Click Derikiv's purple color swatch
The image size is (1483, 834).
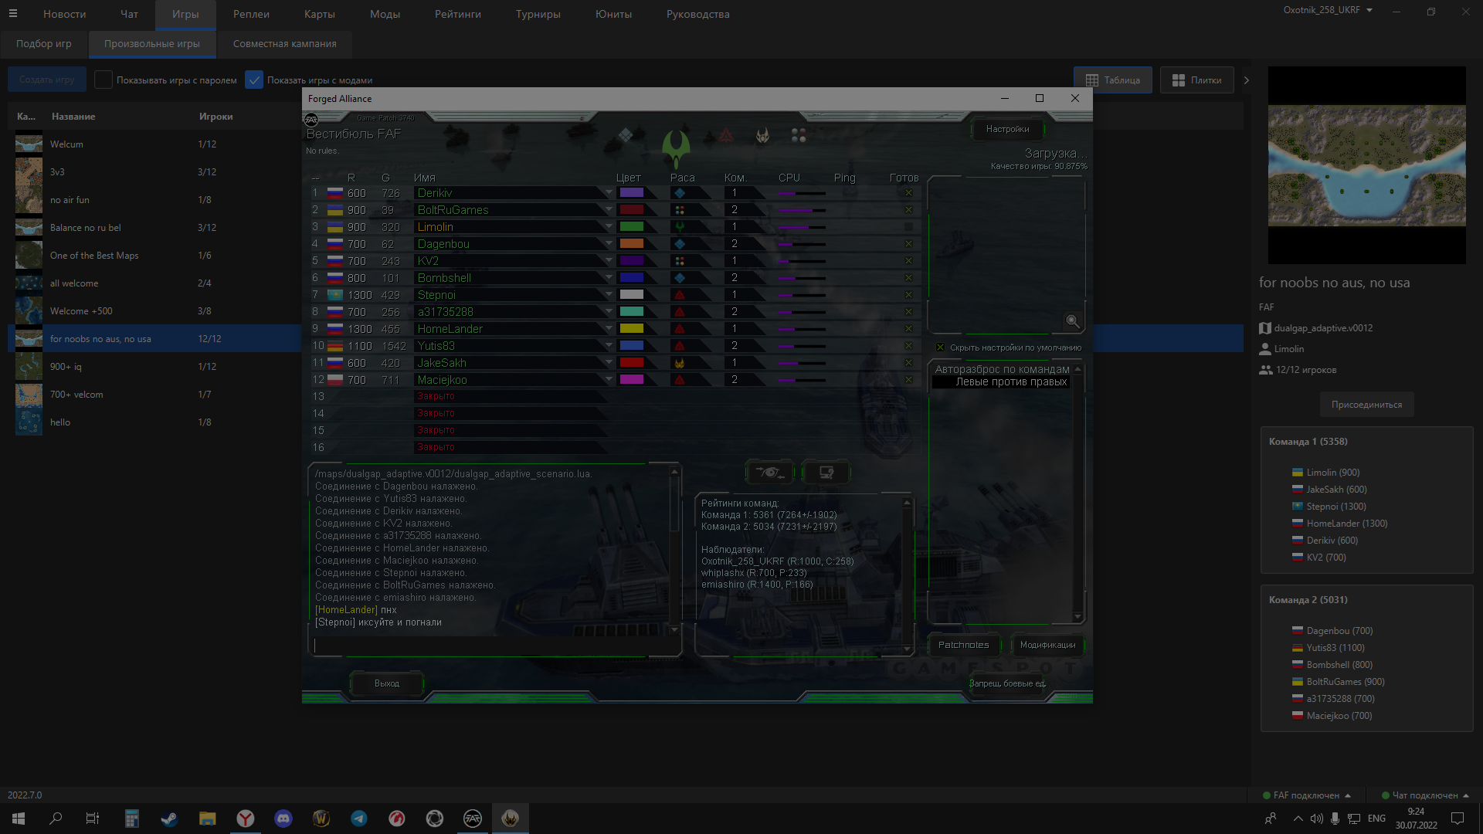click(x=632, y=193)
